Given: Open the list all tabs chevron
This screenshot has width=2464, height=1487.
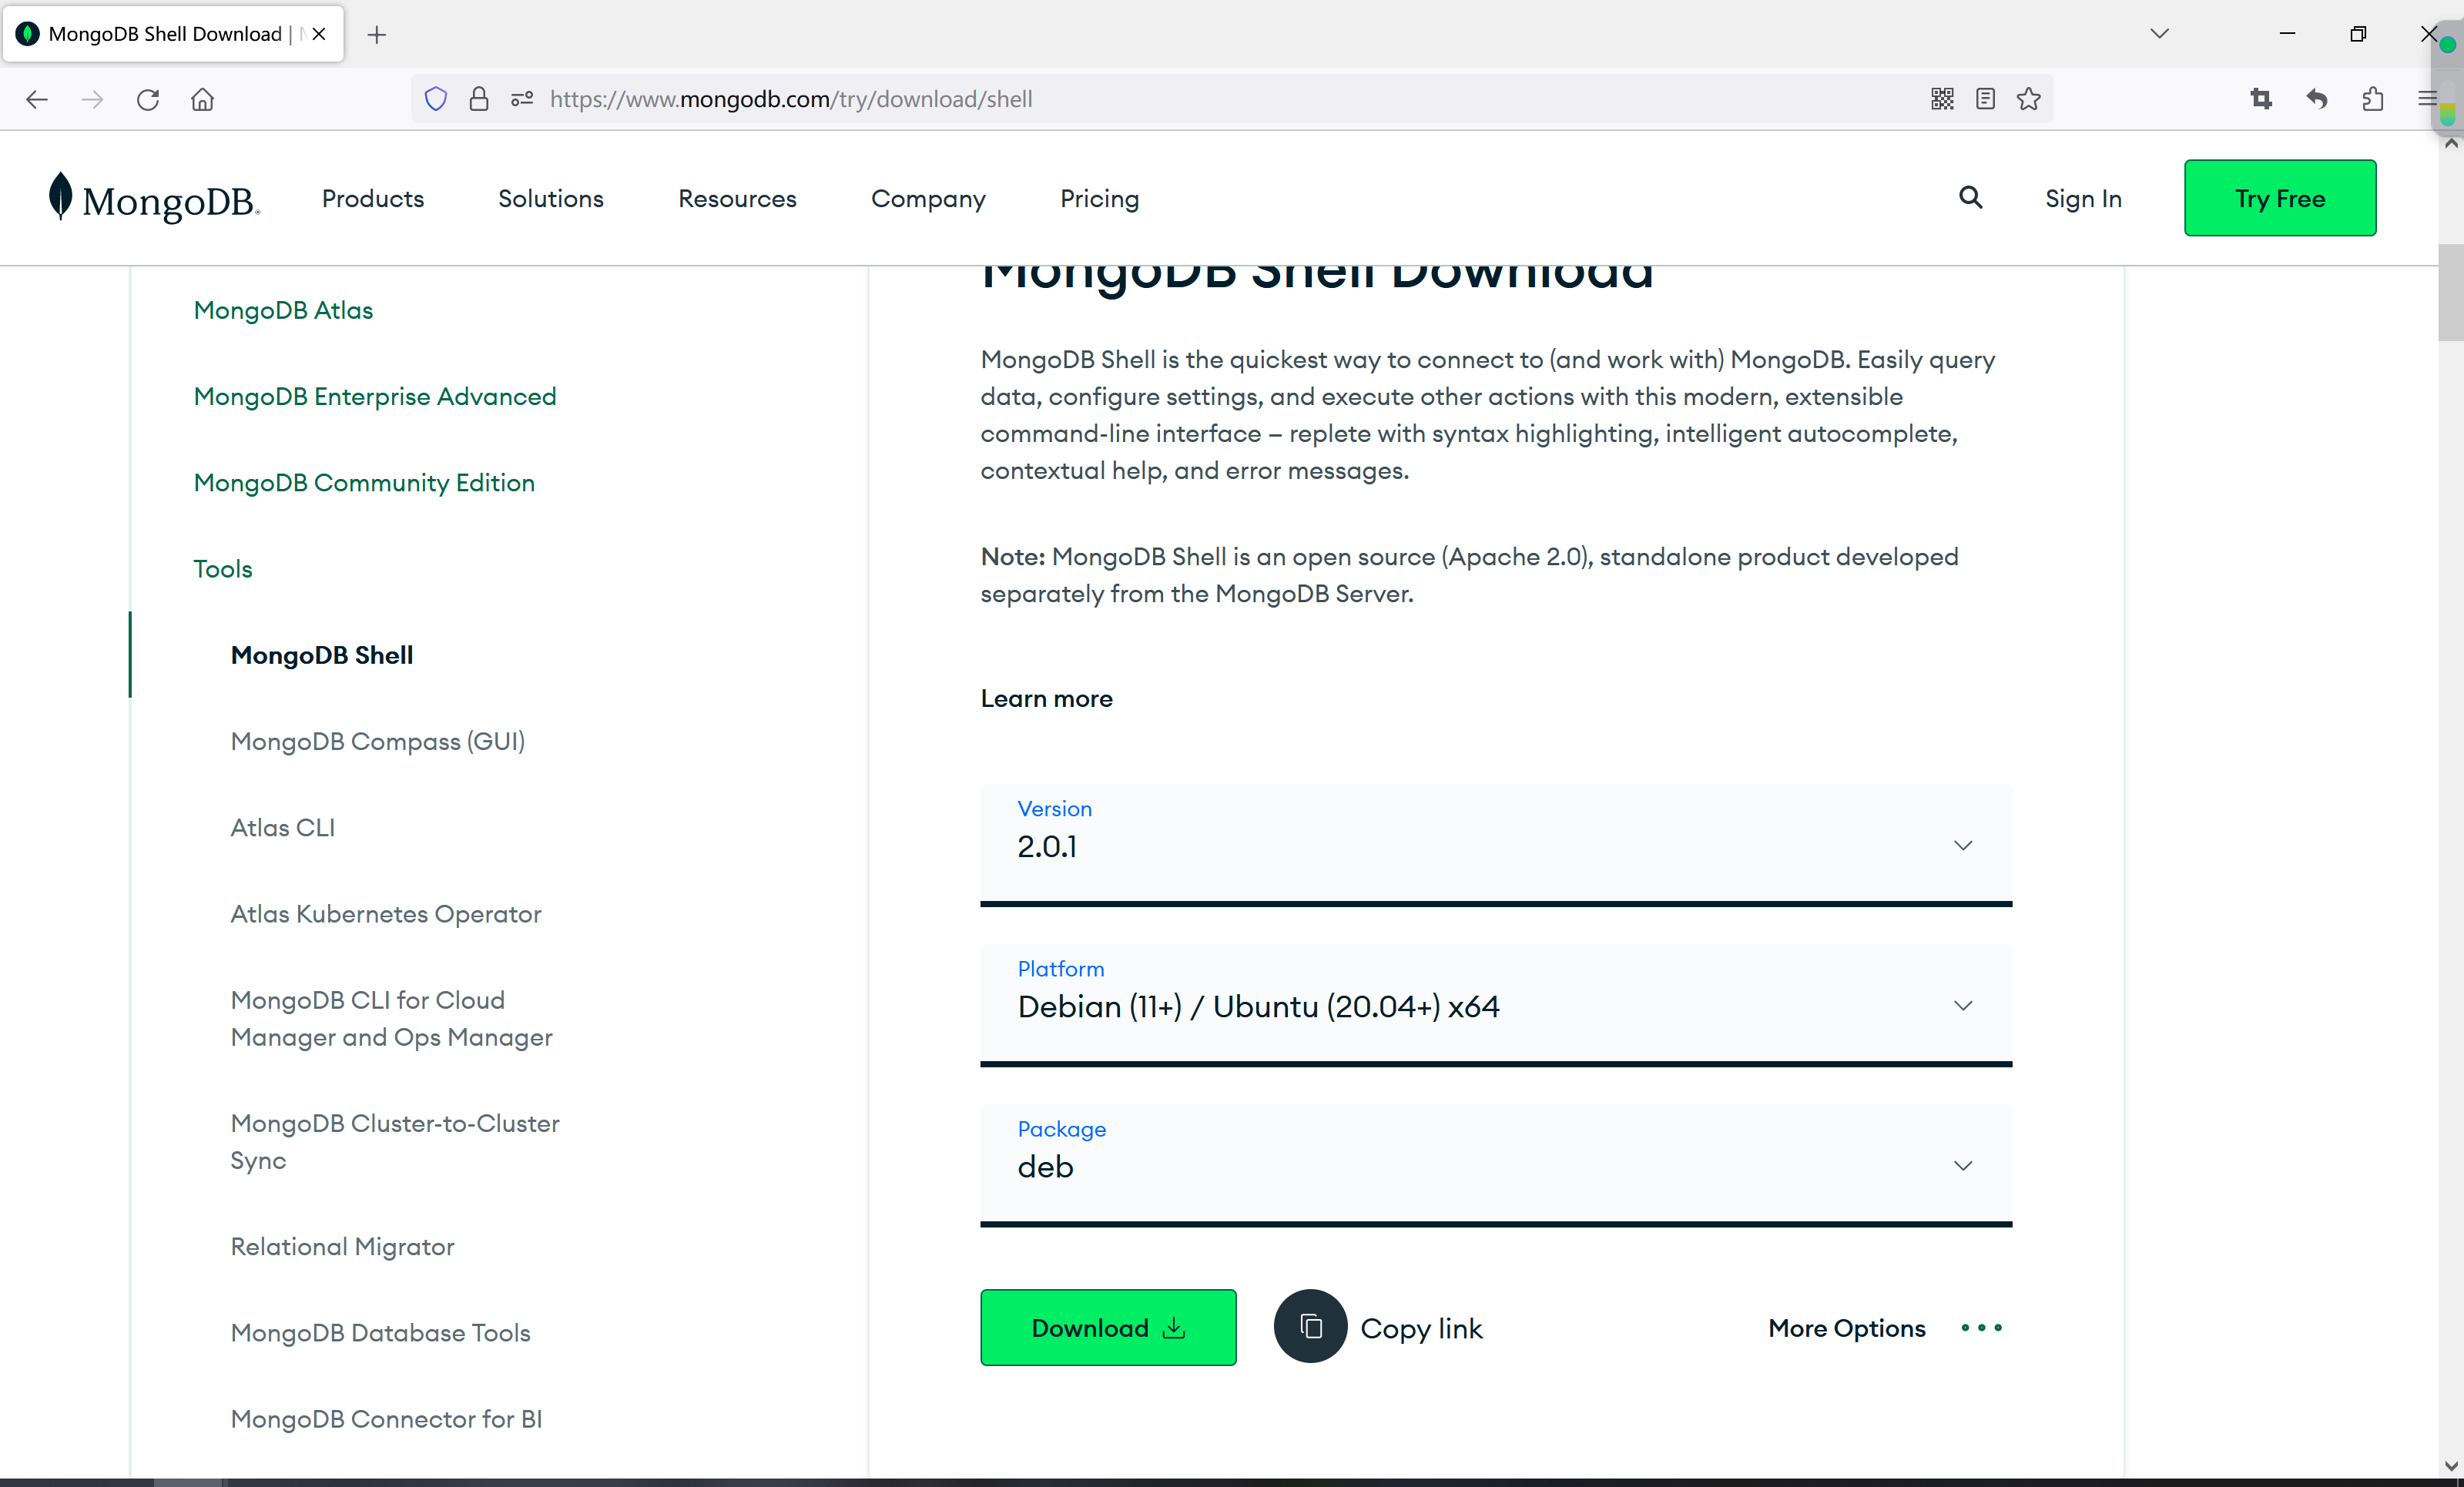Looking at the screenshot, I should [2160, 34].
